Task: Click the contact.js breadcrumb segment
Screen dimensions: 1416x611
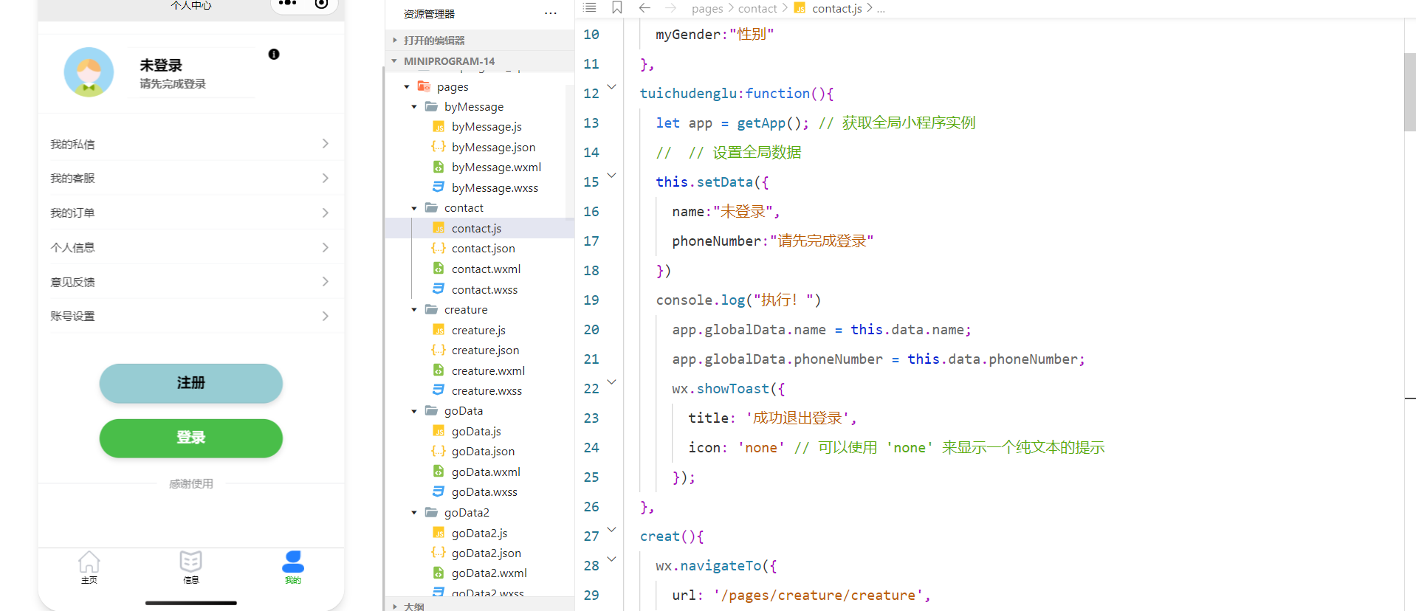Action: click(836, 9)
